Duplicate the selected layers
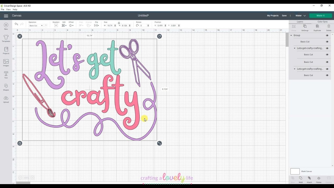The height and width of the screenshot is (188, 334). click(x=317, y=28)
